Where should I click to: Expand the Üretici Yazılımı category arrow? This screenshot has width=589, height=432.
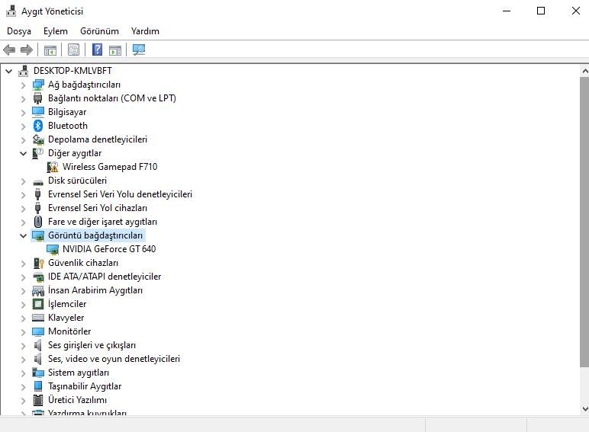point(24,401)
